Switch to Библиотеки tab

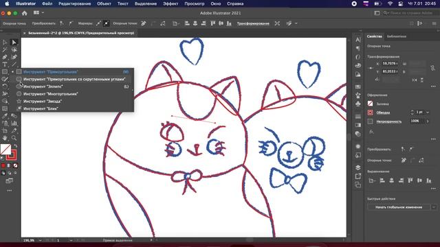(x=396, y=36)
